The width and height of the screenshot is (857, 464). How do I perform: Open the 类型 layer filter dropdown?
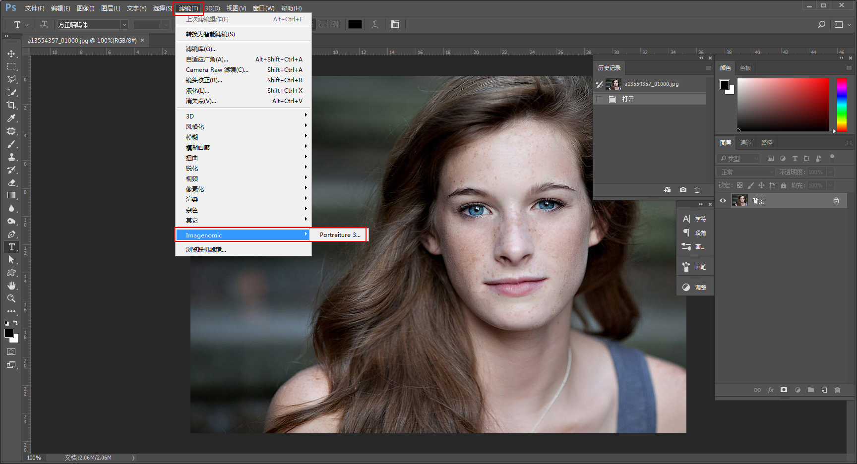739,159
